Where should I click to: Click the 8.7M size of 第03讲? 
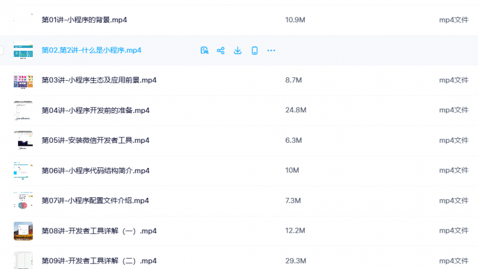pyautogui.click(x=293, y=80)
